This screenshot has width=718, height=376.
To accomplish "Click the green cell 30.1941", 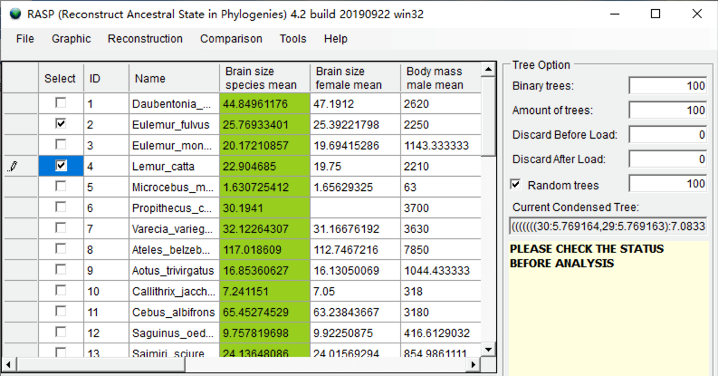I will point(265,208).
